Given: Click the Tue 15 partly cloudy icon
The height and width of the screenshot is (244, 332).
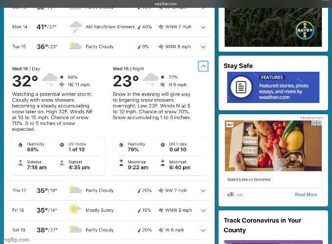Looking at the screenshot, I should coord(75,46).
